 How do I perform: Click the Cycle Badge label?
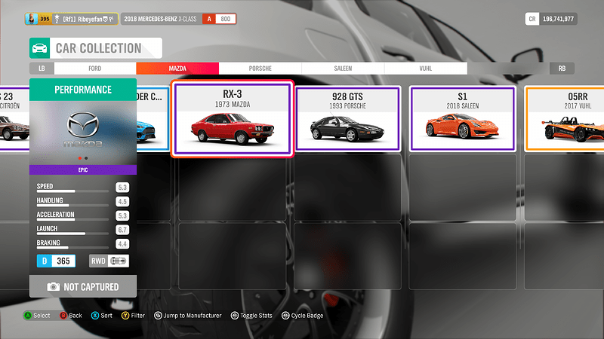[x=307, y=316]
